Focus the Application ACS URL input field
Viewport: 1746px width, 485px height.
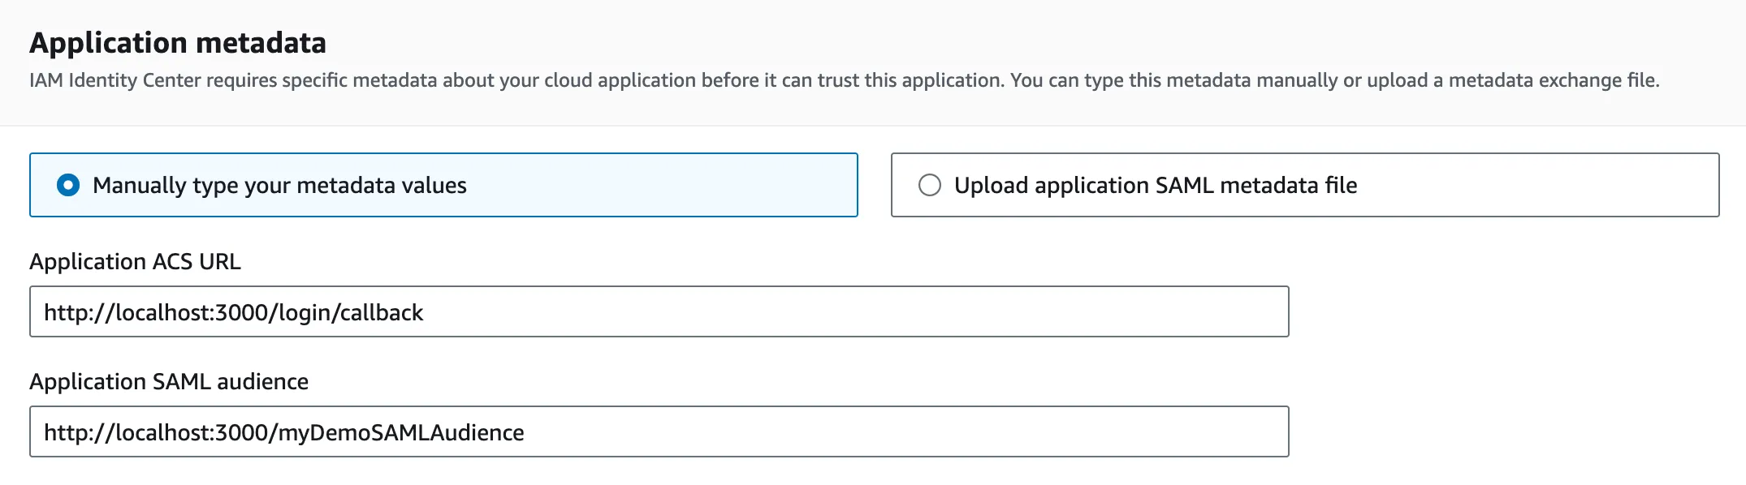[658, 312]
